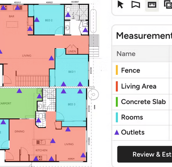Click the outlet marker in the small toilet room
This screenshot has width=172, height=167.
pos(39,120)
